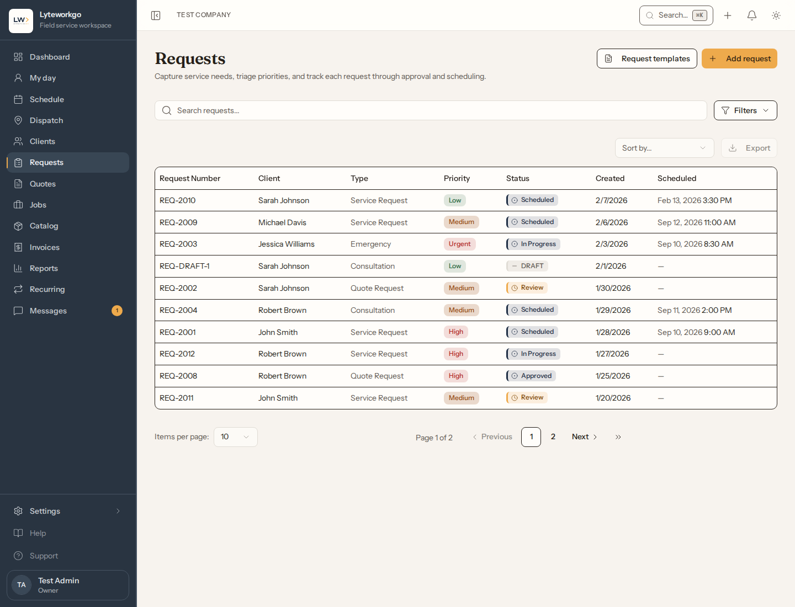This screenshot has height=607, width=795.
Task: Collapse the sidebar panel toggle icon
Action: 156,15
